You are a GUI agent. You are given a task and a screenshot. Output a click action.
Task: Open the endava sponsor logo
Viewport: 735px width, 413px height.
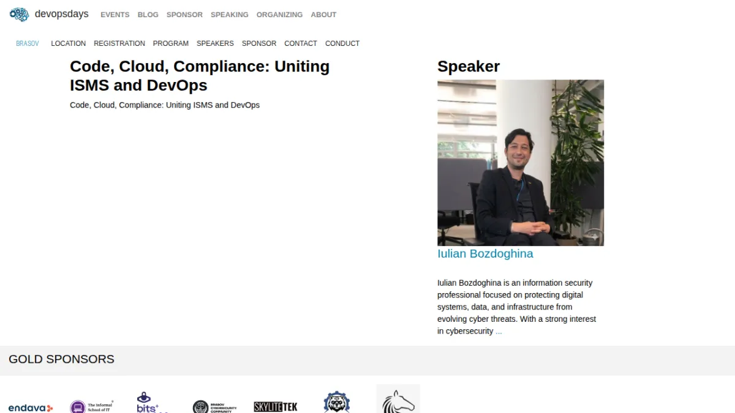[31, 407]
